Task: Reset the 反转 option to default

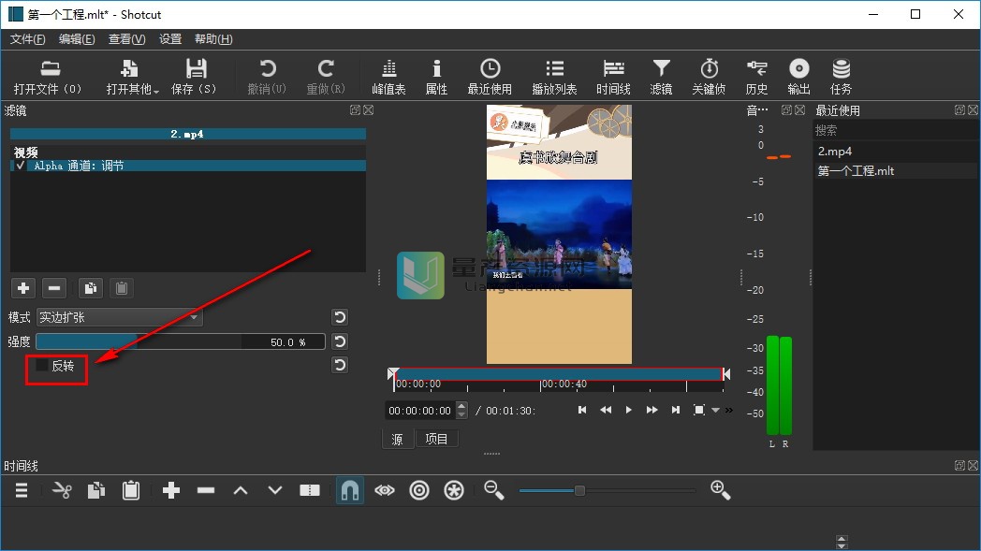Action: [340, 365]
